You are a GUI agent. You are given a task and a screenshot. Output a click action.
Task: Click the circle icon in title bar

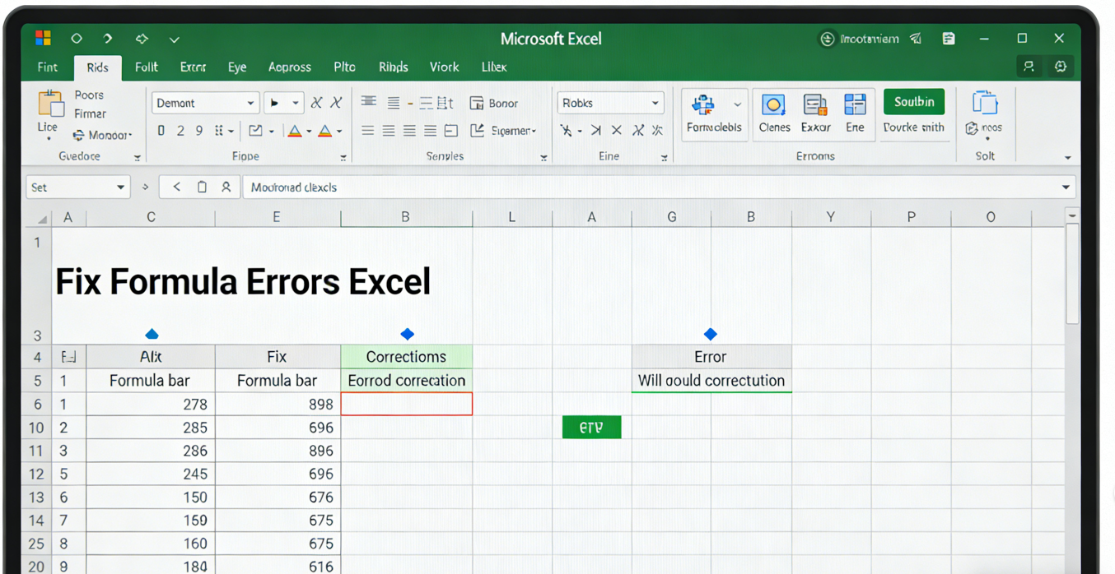pos(77,39)
